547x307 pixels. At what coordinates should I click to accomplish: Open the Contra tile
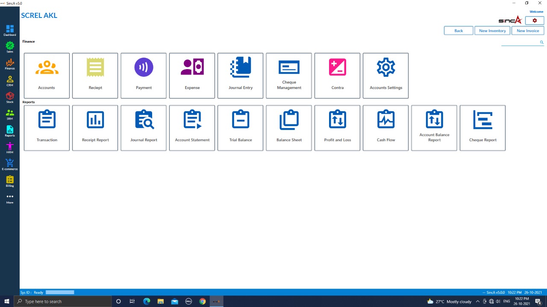(x=337, y=75)
